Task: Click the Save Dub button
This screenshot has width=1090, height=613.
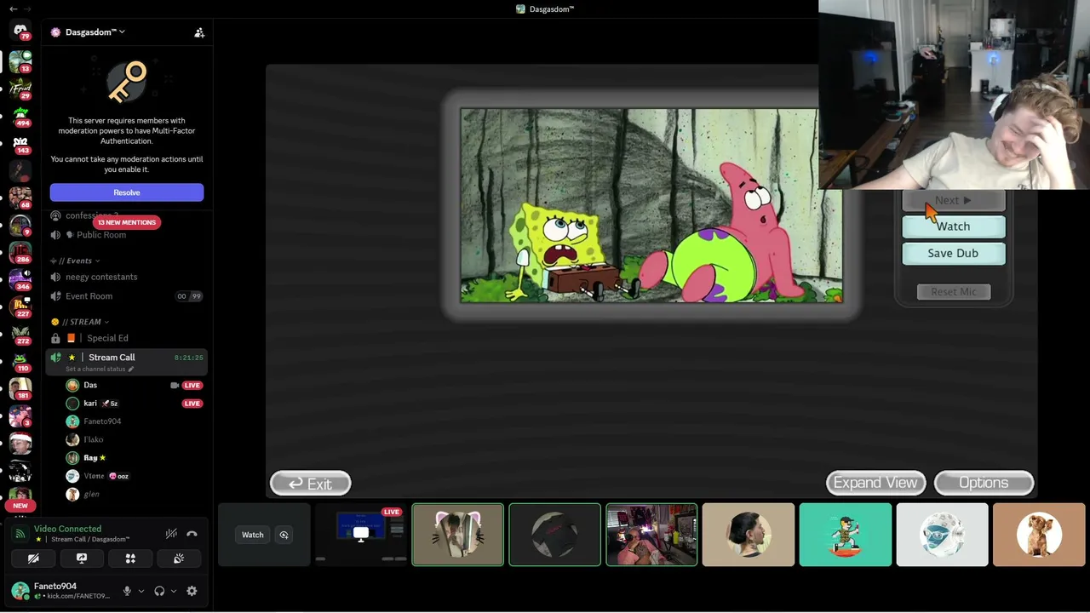Action: point(954,254)
